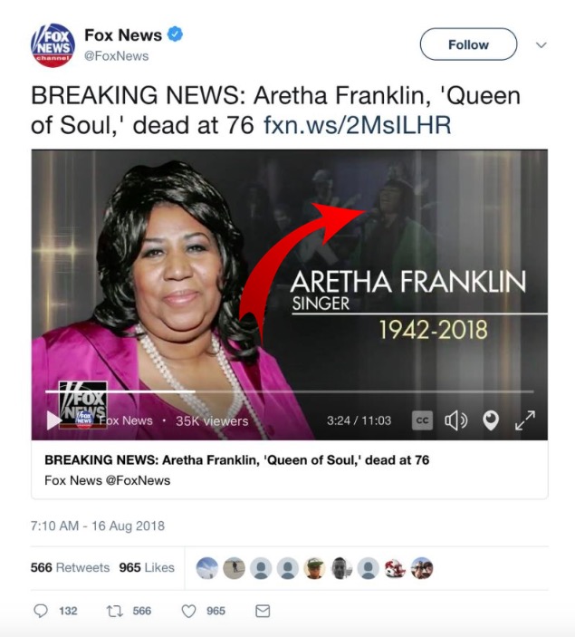The image size is (575, 637).
Task: Click the Periscope location pin icon
Action: tap(491, 420)
